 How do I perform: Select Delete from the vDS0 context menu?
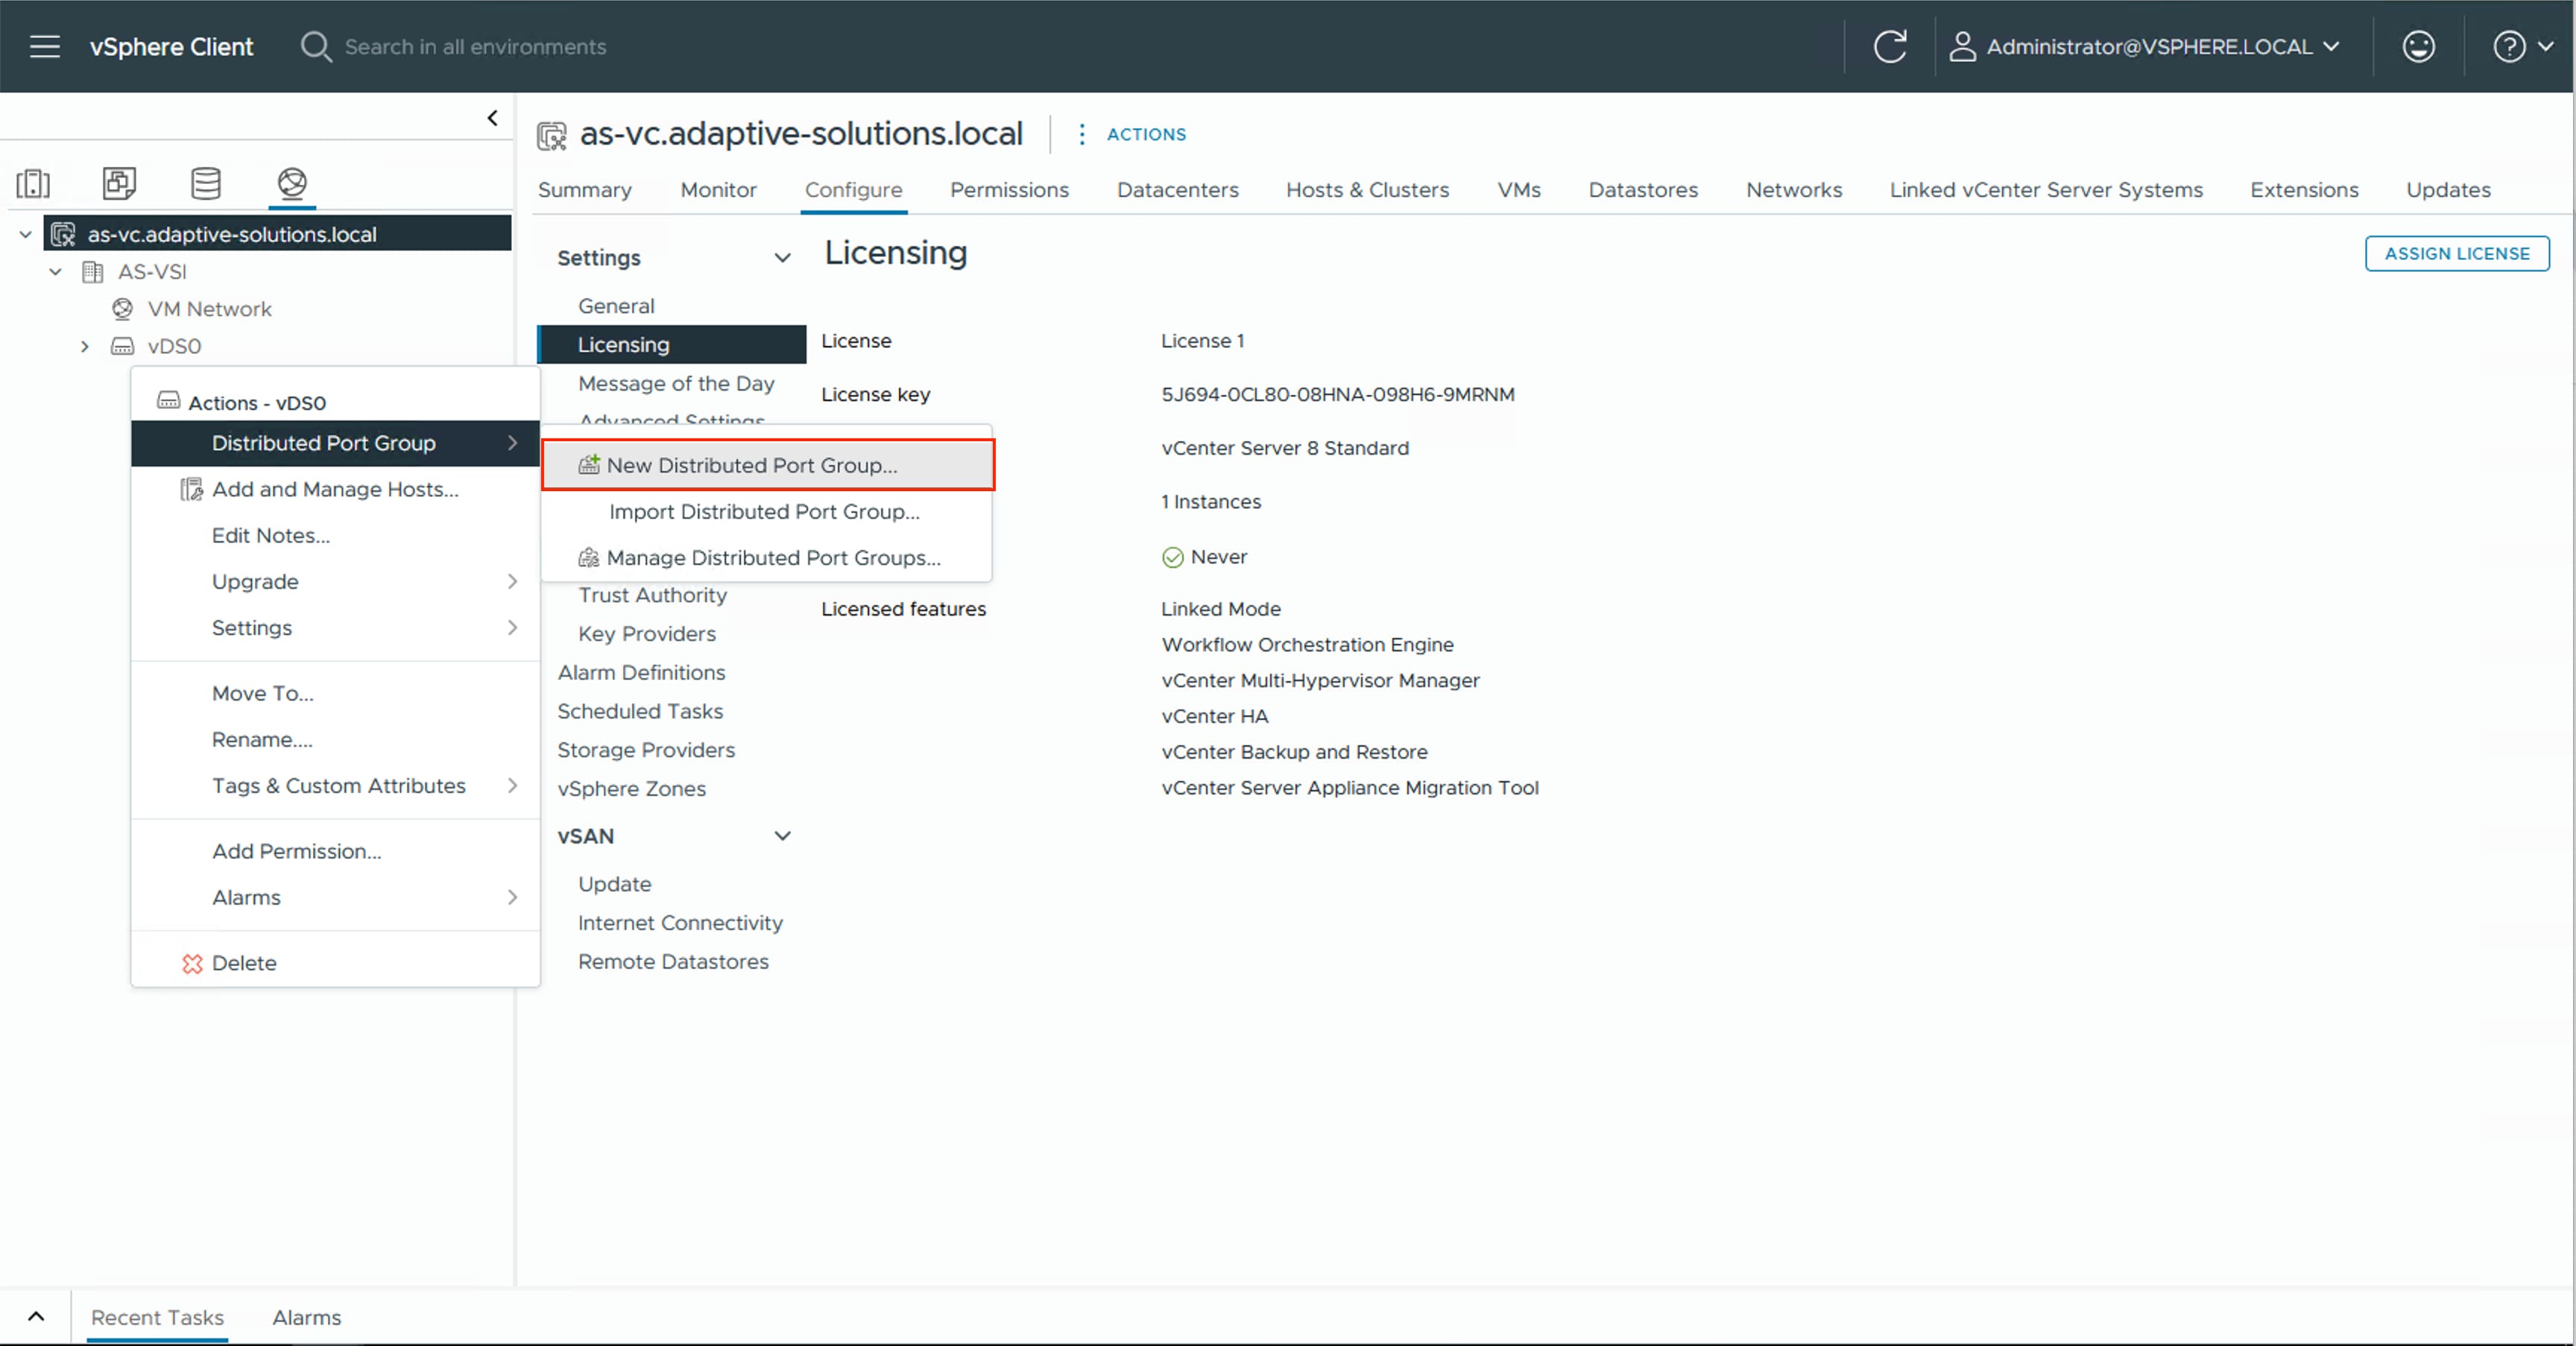tap(244, 962)
